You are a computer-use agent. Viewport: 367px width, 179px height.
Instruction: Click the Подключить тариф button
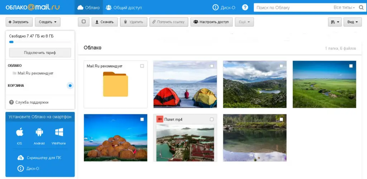[x=40, y=53]
